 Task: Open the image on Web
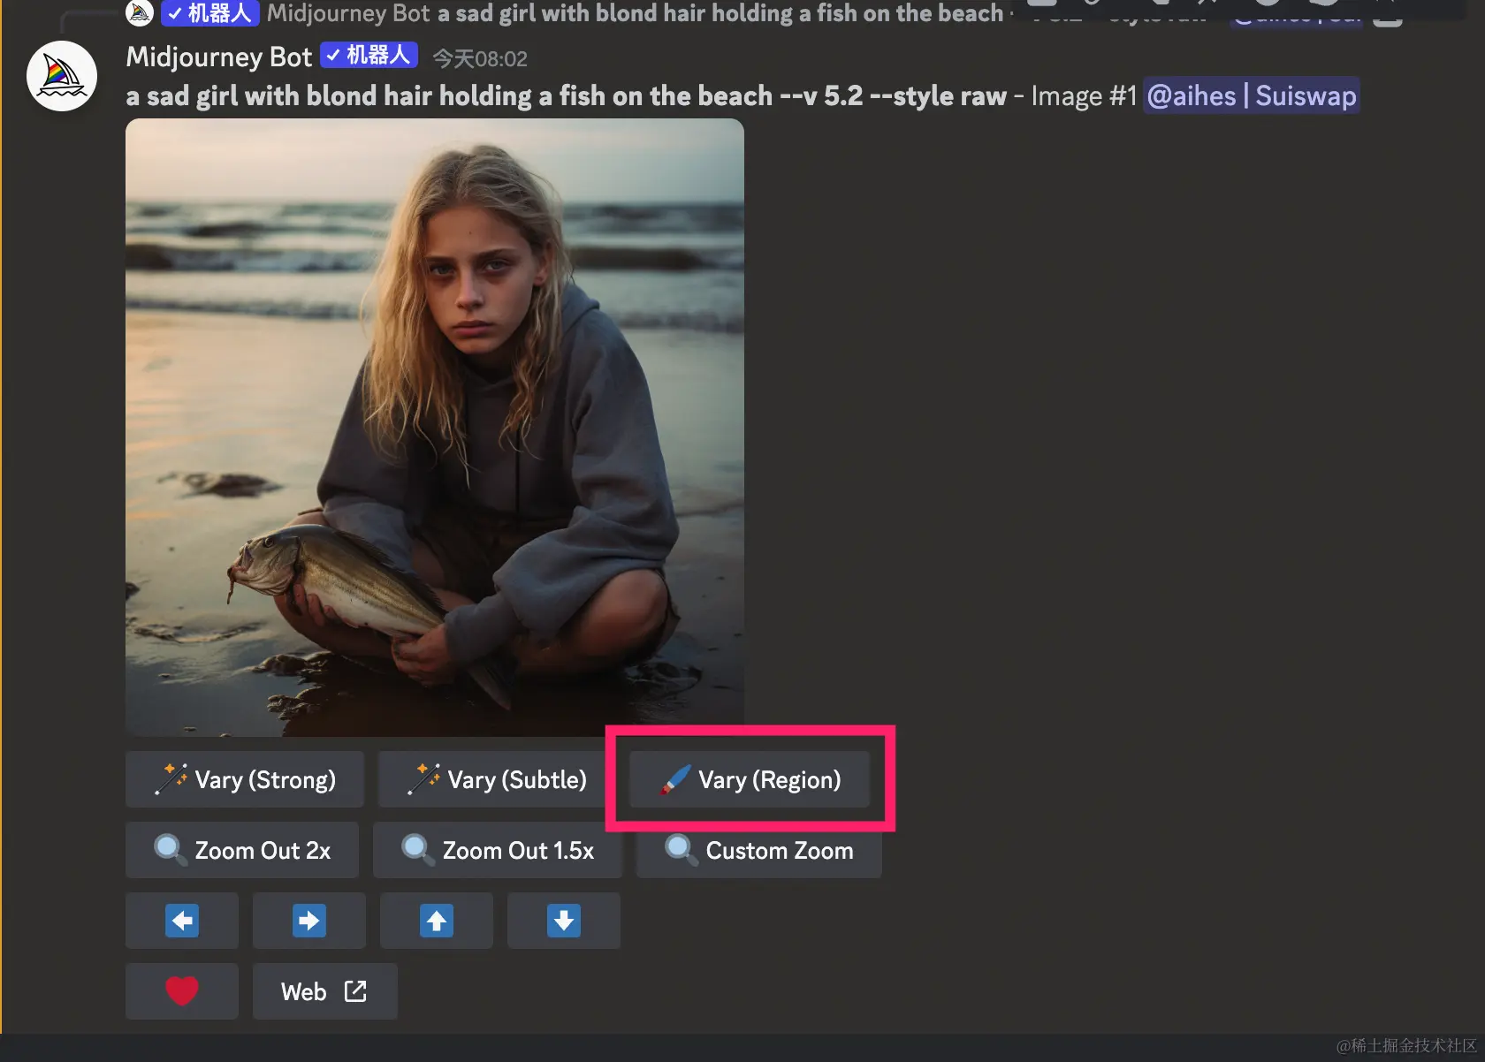325,991
